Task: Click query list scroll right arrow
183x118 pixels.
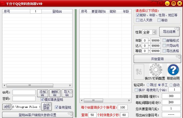Action: tap(129, 100)
